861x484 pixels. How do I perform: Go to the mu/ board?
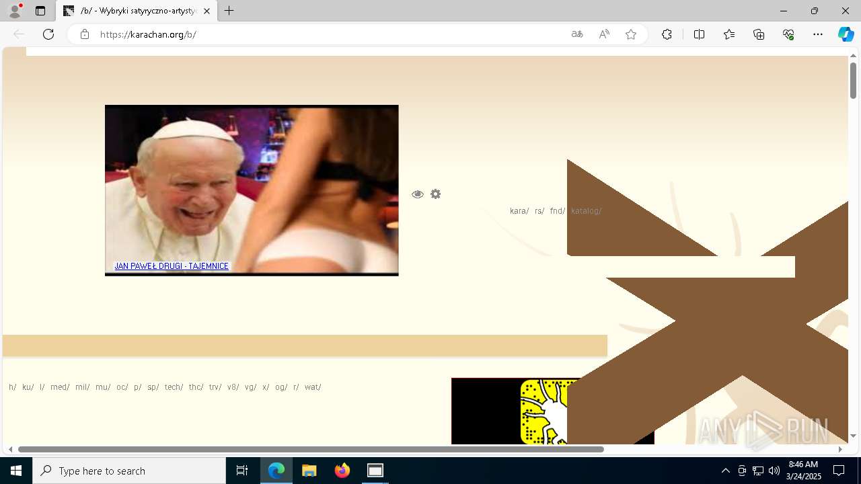103,387
